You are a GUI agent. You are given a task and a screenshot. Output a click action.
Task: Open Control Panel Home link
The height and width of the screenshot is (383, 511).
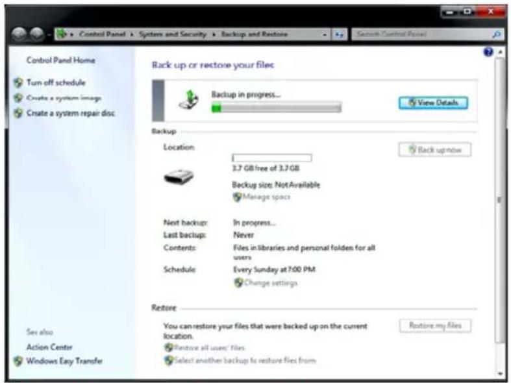point(60,60)
